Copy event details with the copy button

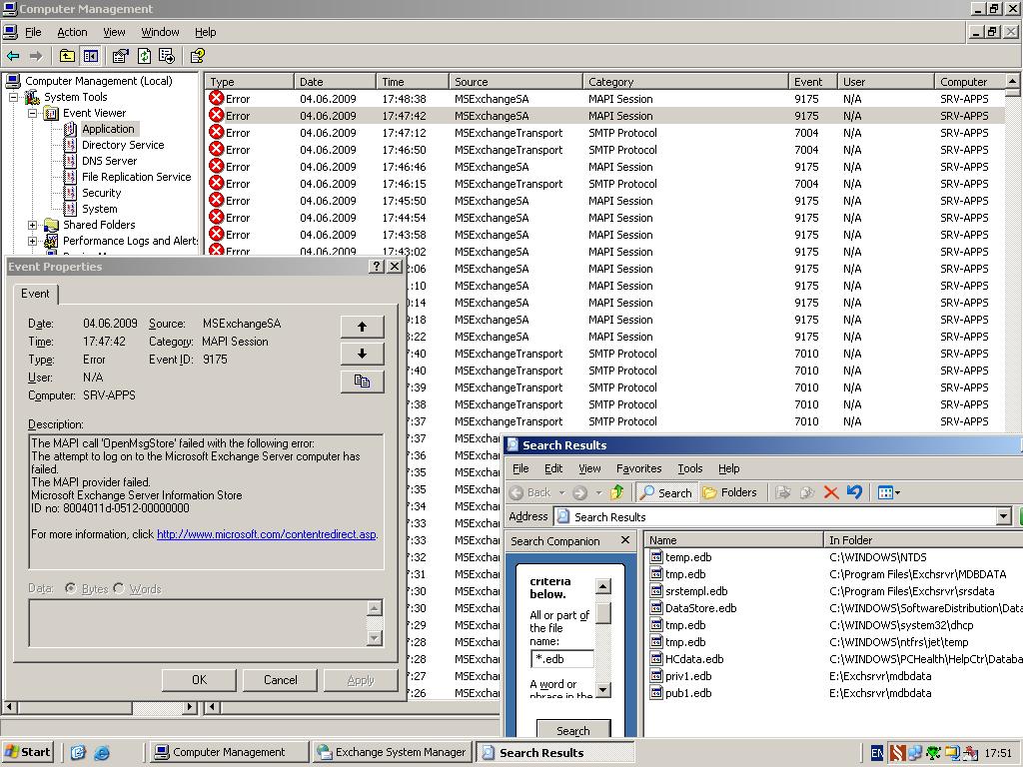362,382
